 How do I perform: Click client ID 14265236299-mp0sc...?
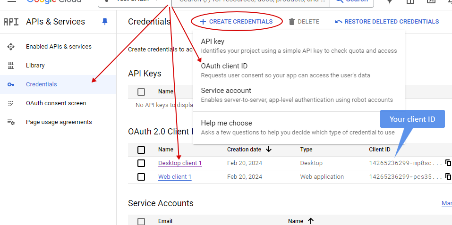tap(406, 163)
